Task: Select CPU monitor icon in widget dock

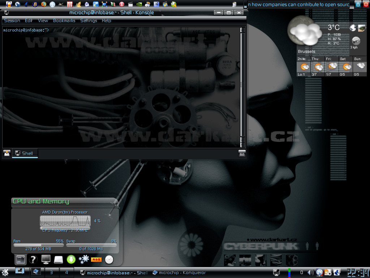Action: pos(21,260)
